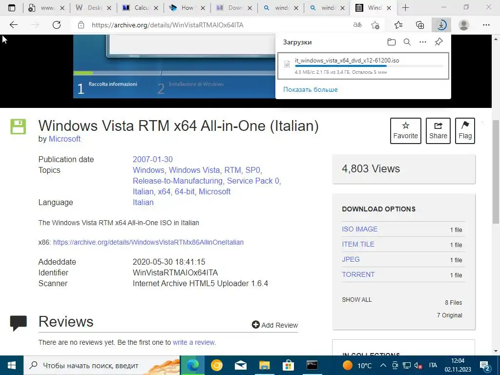
Task: Click the green floppy software icon
Action: (x=18, y=126)
